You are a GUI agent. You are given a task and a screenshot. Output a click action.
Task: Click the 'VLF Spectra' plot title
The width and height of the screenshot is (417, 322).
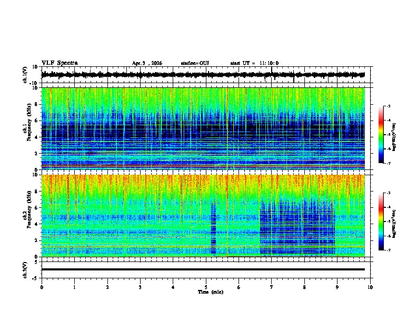(x=59, y=63)
